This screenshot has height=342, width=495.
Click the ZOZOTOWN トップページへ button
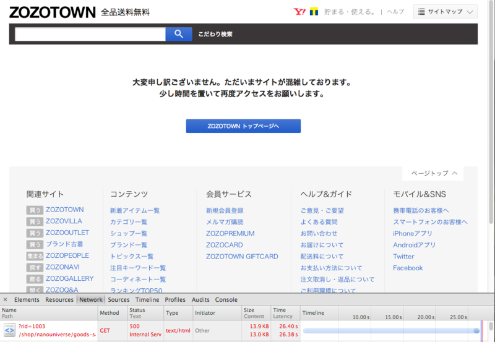click(243, 126)
